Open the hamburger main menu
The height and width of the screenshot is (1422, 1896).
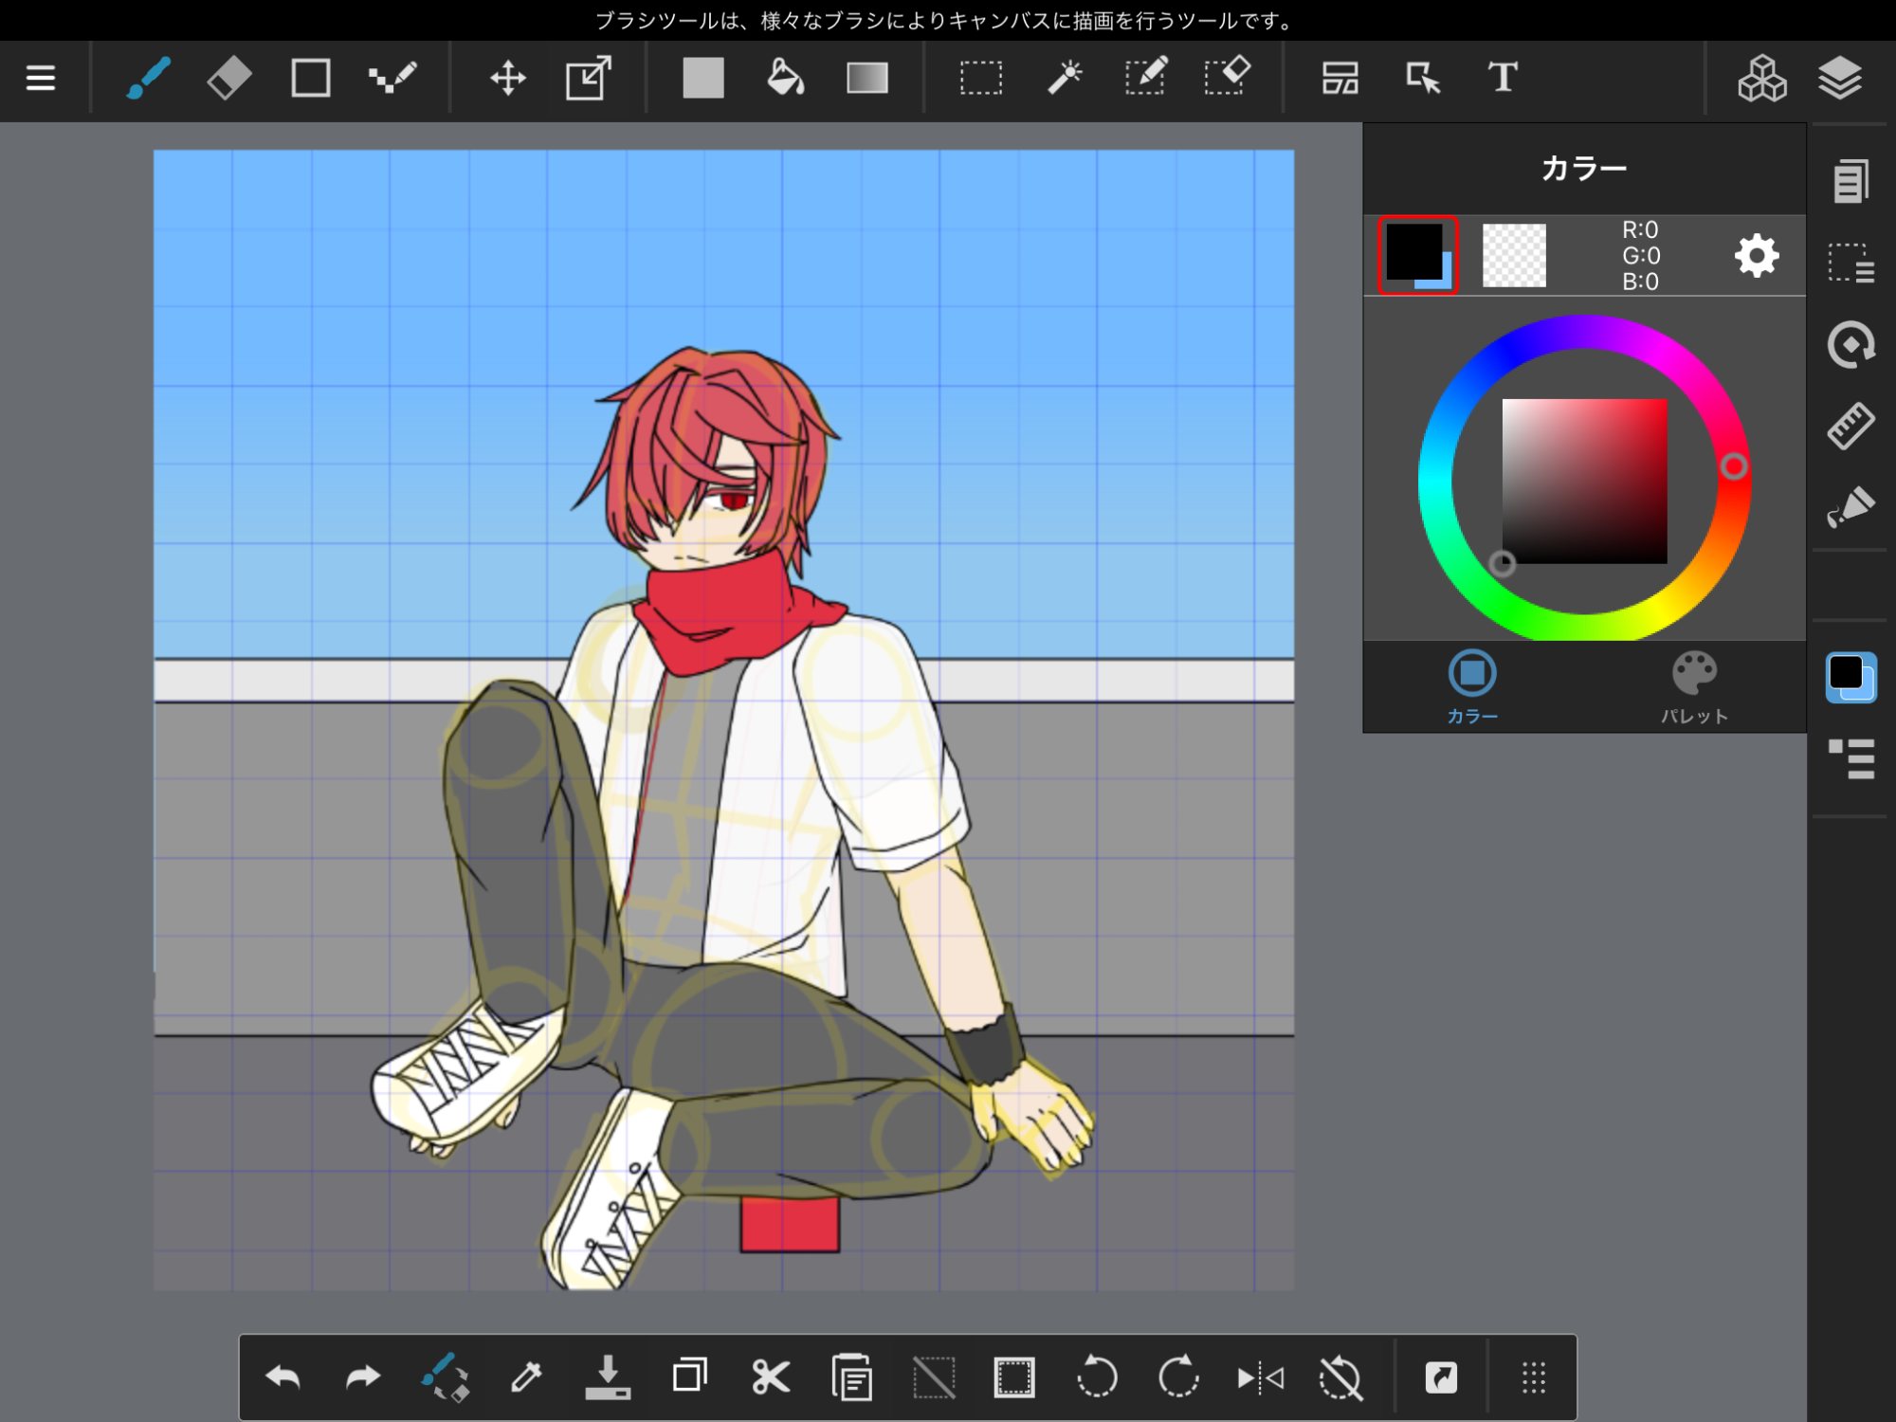(41, 78)
